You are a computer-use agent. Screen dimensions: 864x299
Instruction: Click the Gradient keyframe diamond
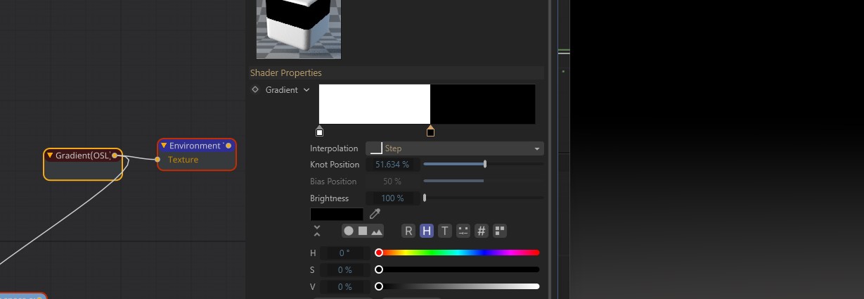(255, 89)
